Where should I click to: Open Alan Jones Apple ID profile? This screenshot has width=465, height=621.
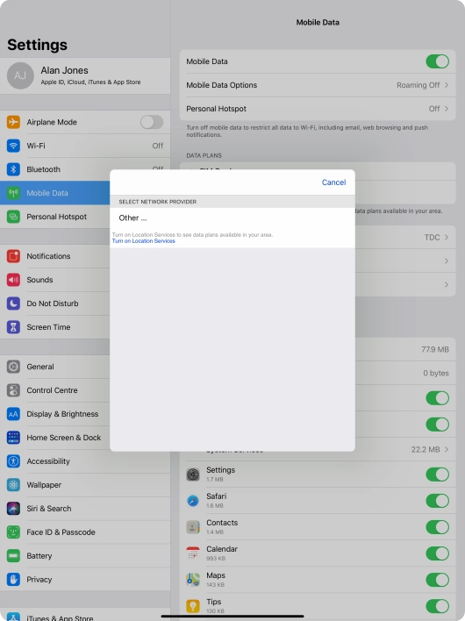point(85,75)
